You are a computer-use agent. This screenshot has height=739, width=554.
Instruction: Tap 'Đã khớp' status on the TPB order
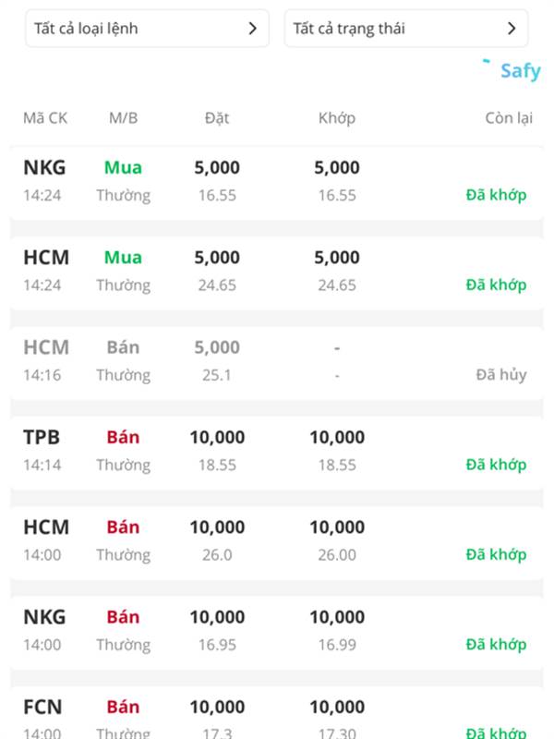[496, 465]
